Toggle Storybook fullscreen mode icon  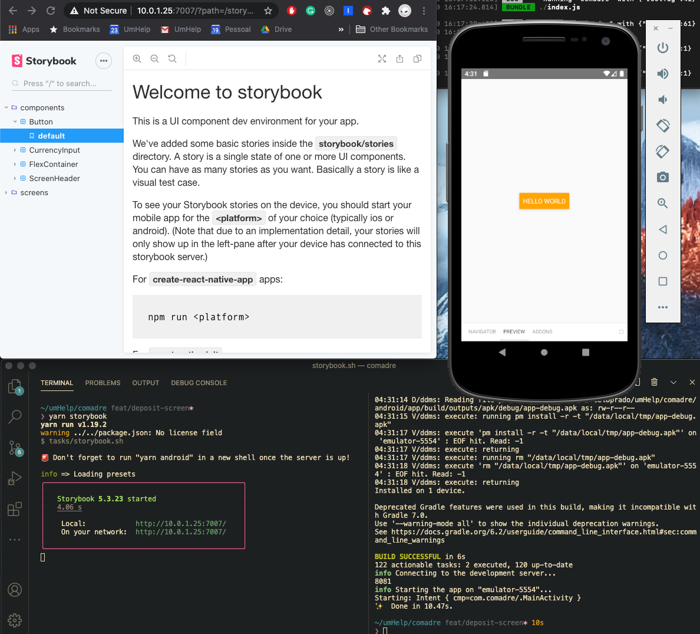click(382, 58)
